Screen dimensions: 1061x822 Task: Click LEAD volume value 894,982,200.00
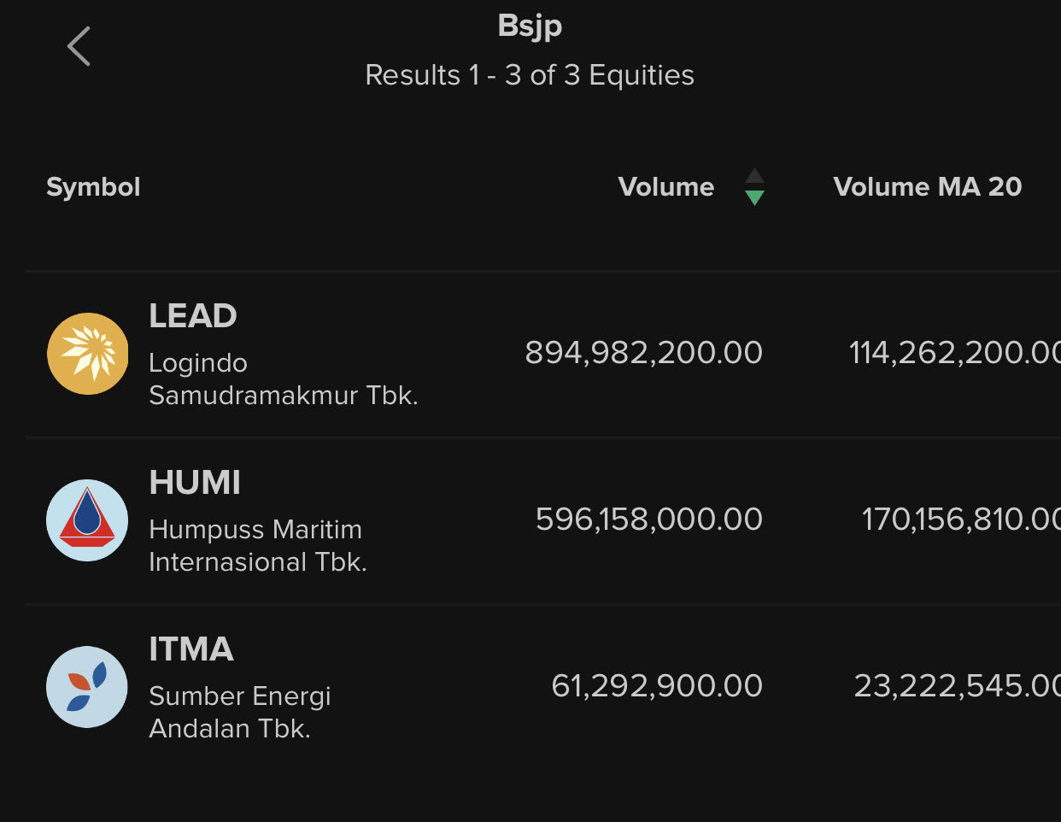point(643,353)
